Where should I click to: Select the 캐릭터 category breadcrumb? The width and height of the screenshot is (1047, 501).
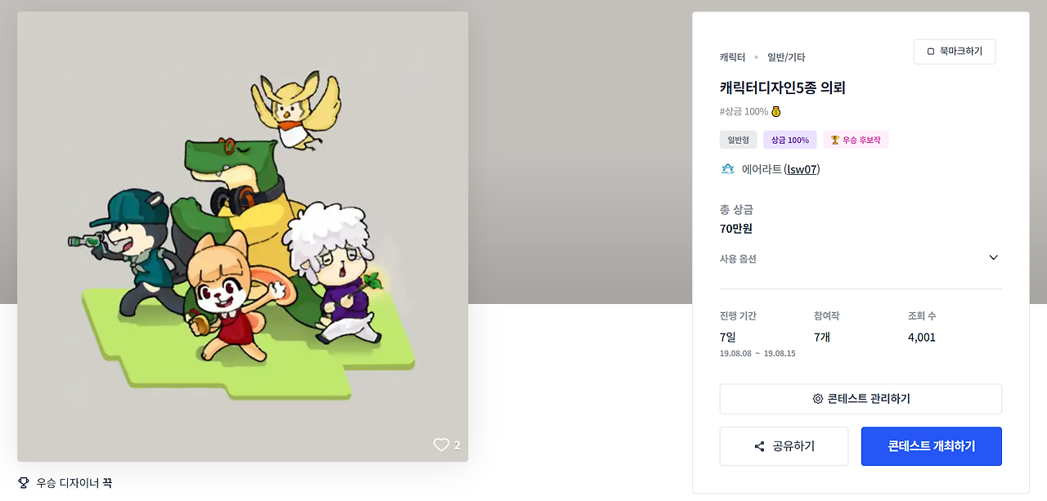click(732, 57)
